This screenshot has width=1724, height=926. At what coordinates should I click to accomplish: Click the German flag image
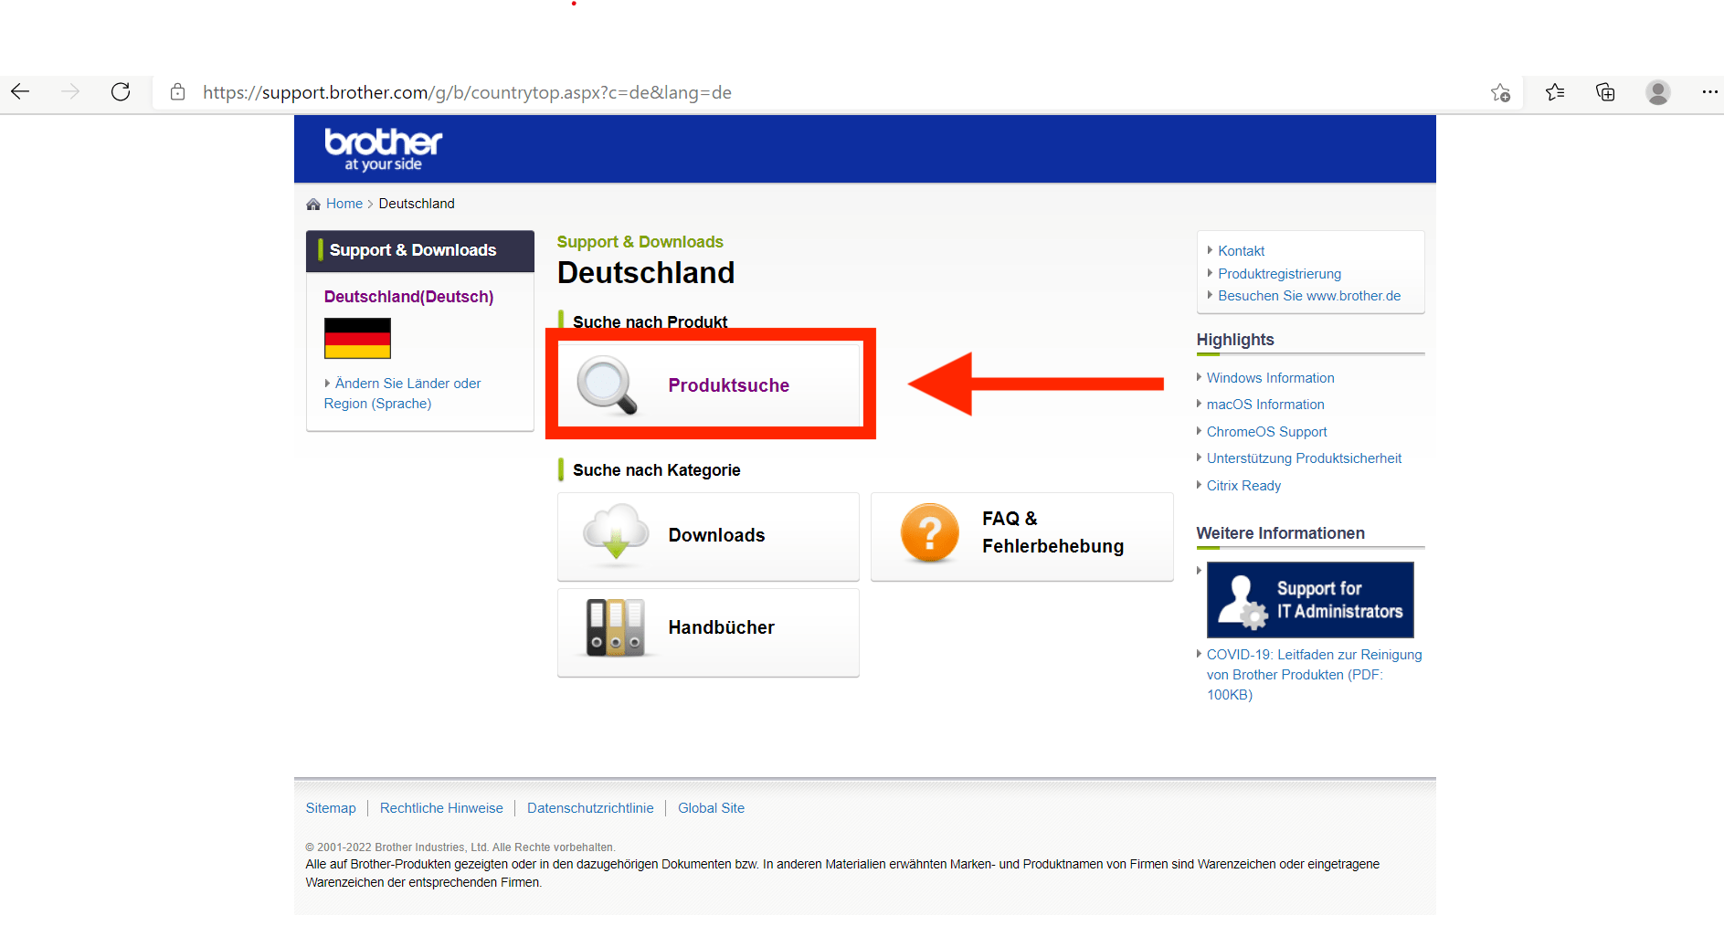pyautogui.click(x=357, y=338)
